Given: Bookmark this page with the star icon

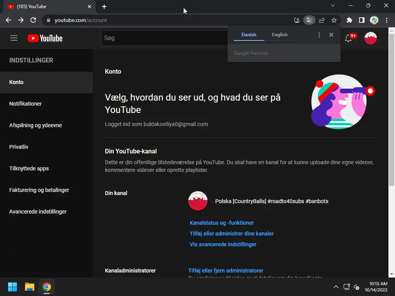Looking at the screenshot, I should click(x=334, y=20).
